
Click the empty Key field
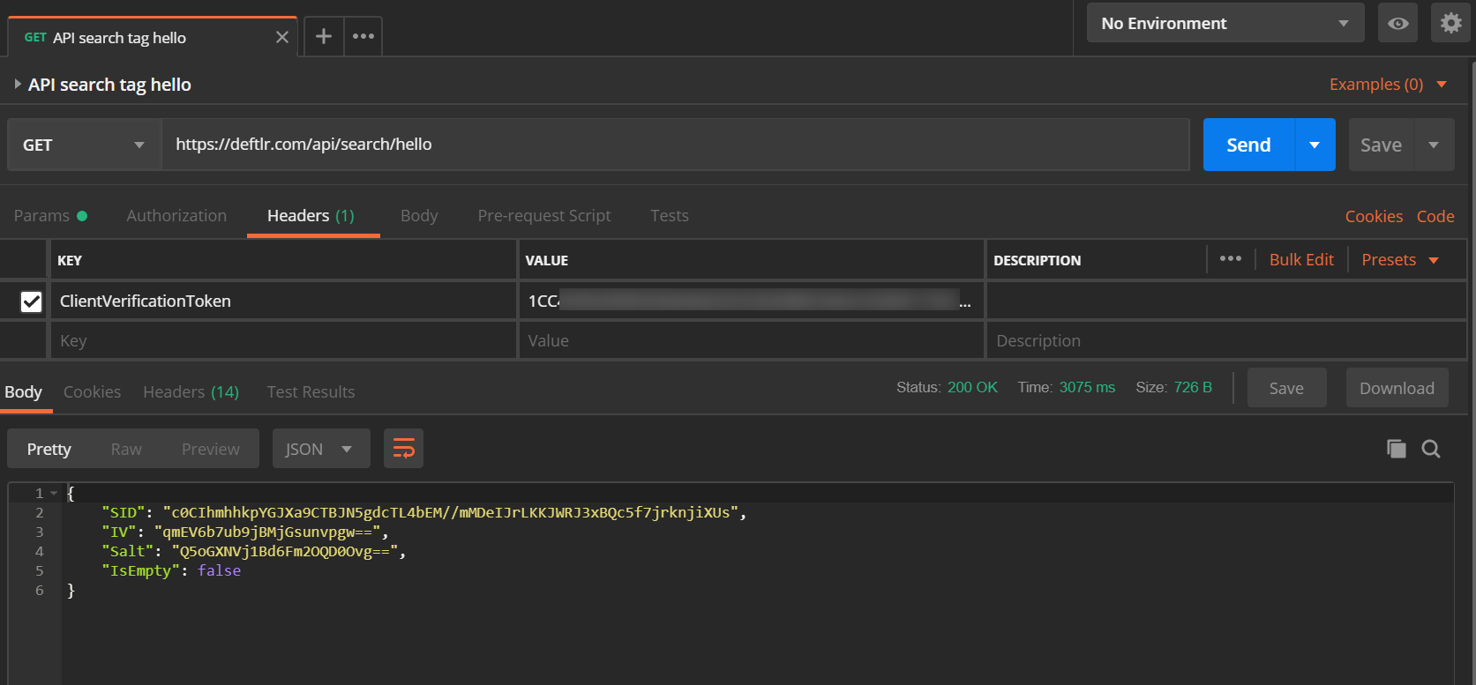click(x=283, y=340)
